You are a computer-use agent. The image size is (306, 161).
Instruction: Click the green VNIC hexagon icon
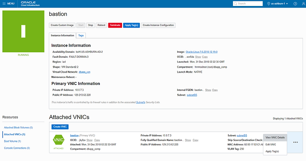59,140
